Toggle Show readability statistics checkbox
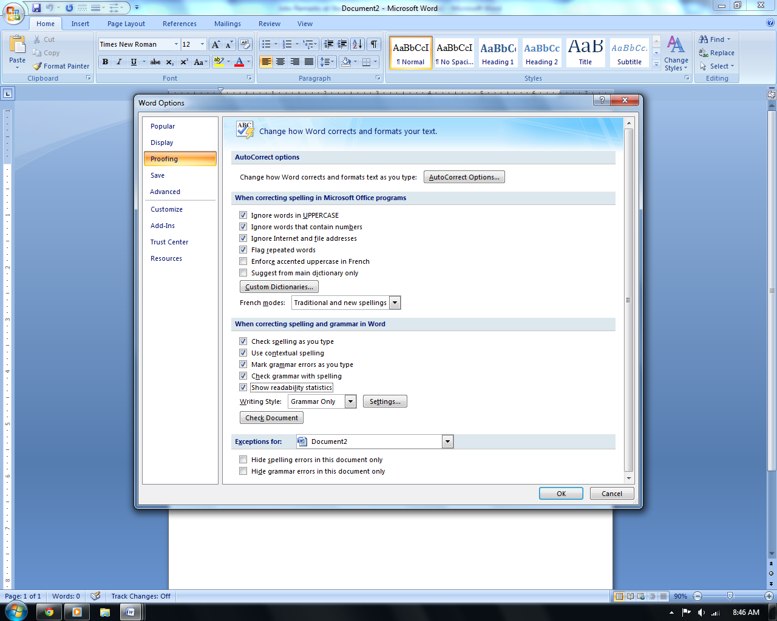The width and height of the screenshot is (777, 621). point(243,388)
